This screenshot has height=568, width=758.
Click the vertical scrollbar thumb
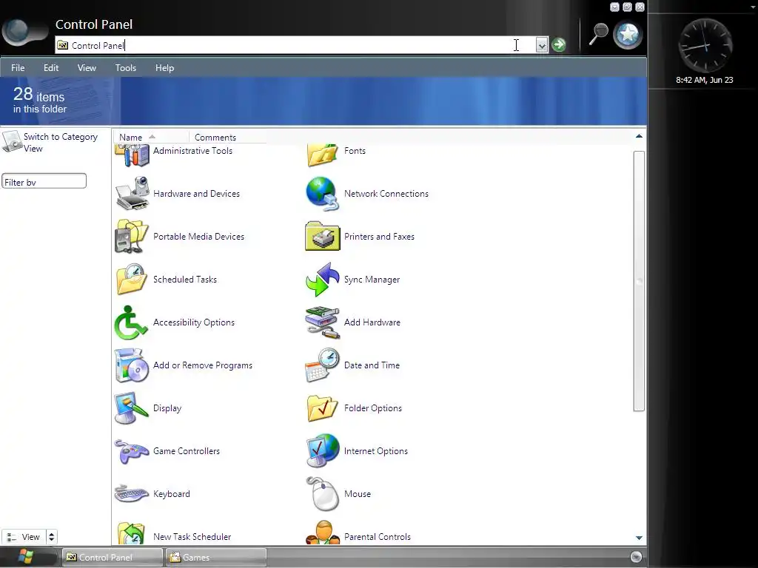(639, 280)
